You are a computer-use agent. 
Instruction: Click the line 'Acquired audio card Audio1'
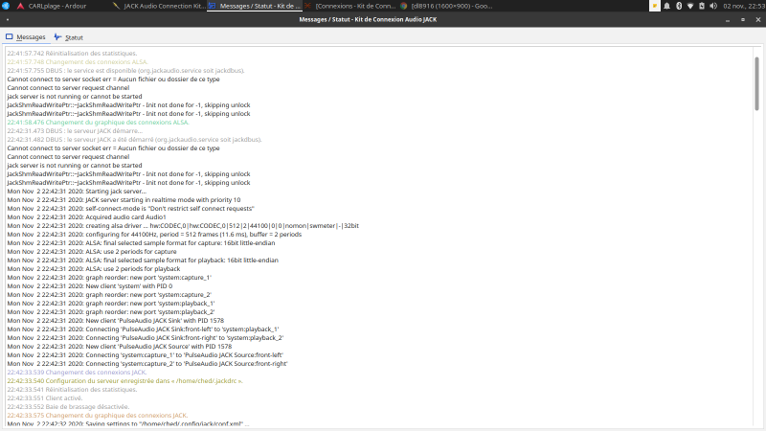coord(86,217)
